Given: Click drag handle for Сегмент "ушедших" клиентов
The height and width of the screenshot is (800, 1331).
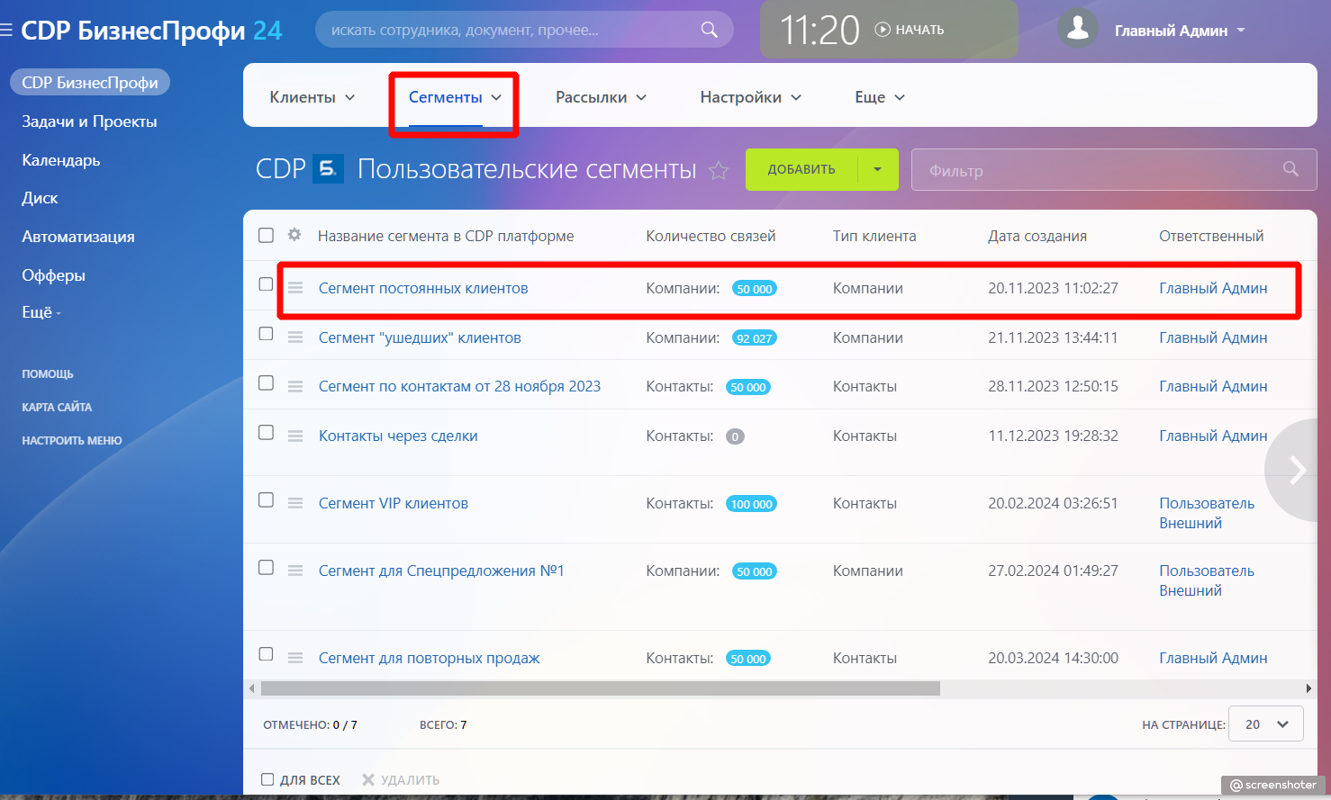Looking at the screenshot, I should (x=295, y=337).
